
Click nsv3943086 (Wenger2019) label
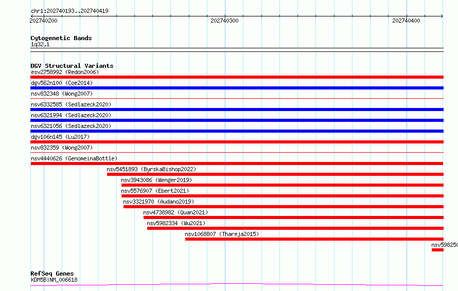pyautogui.click(x=156, y=180)
